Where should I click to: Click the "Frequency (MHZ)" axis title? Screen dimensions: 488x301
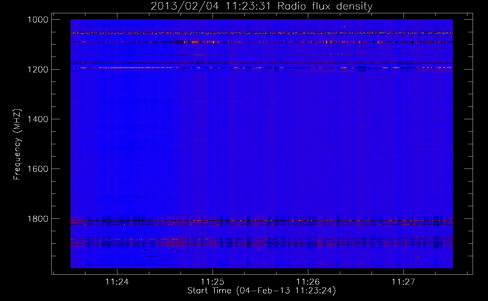[x=17, y=144]
